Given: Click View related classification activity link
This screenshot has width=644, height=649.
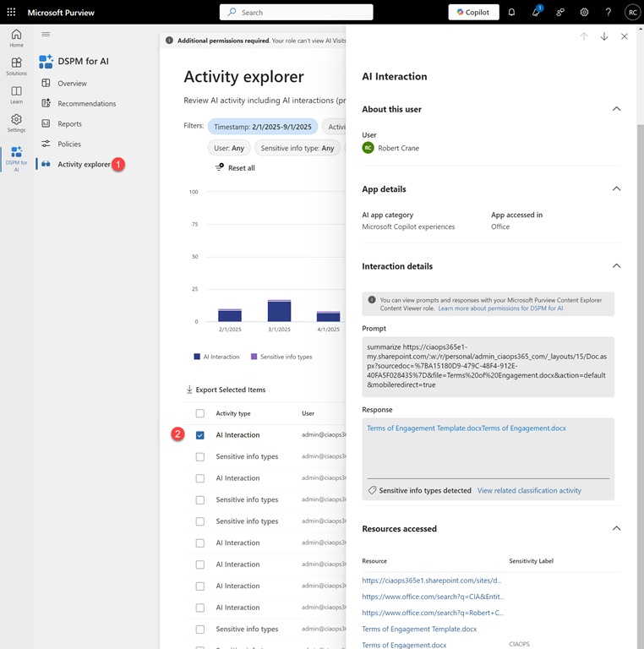Looking at the screenshot, I should pyautogui.click(x=529, y=490).
